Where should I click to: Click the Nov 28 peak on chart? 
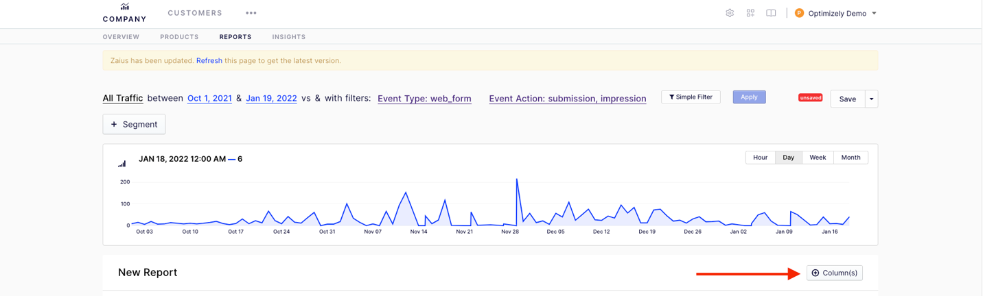click(516, 180)
